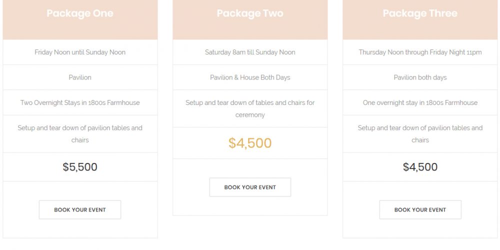Viewport: 500px width, 250px height.
Task: Click the ceremony setup and tear down text
Action: point(250,108)
